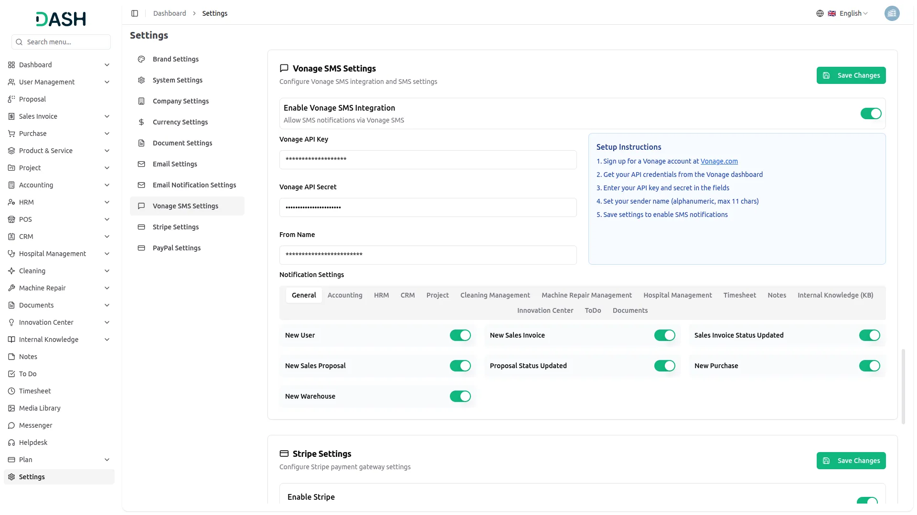Click the Innovation Center lightbulb icon

coord(11,322)
